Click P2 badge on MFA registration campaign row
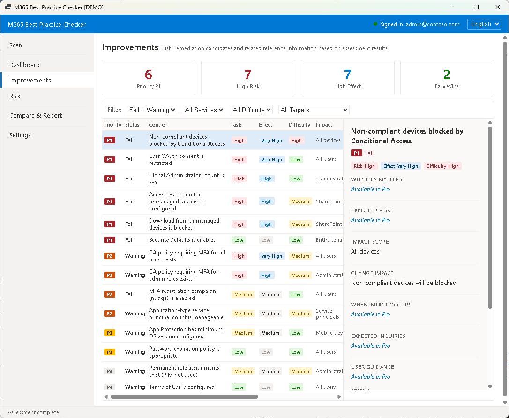Viewport: 509px width, 418px height. 110,294
